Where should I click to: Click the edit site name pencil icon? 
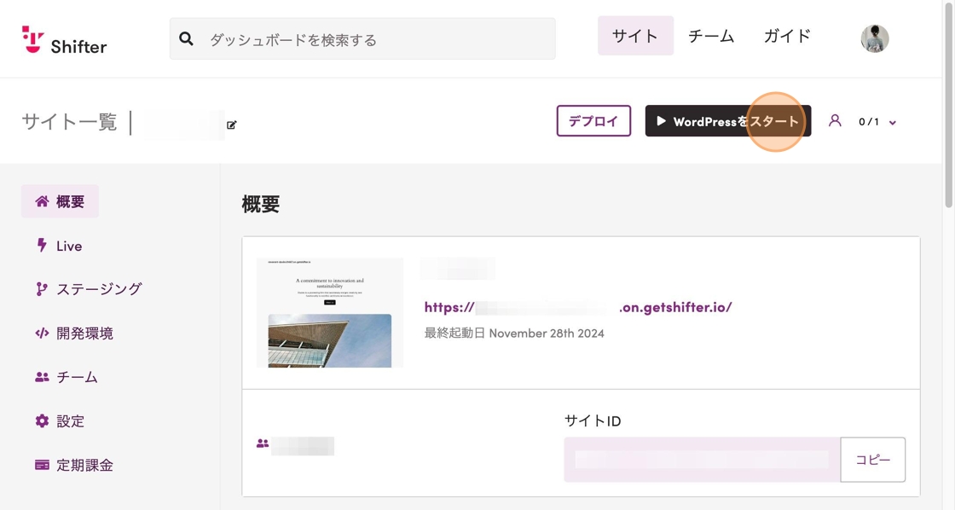(231, 125)
